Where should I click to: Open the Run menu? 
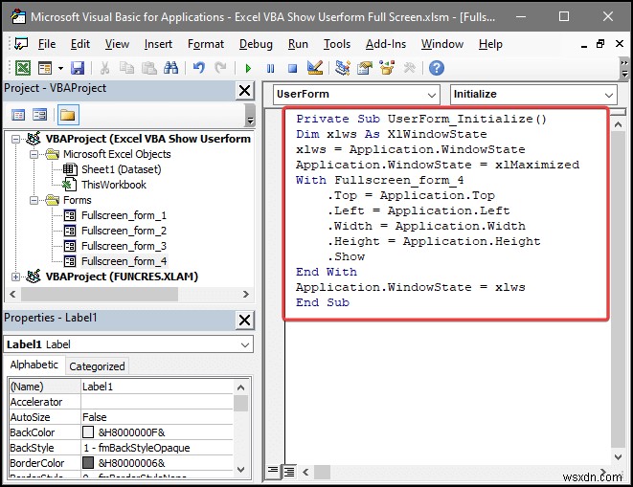298,44
